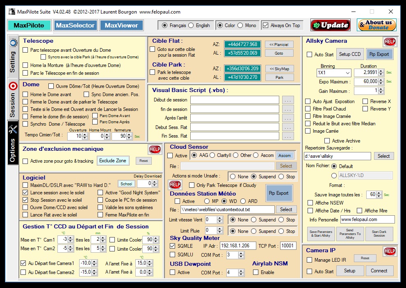This screenshot has height=288, width=406.
Task: Click Ftp Export in Allsky Camera
Action: (x=379, y=54)
